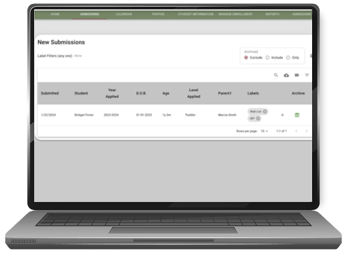Viewport: 347px width, 253px height.
Task: Sort by the D.O.B. column header
Action: [141, 93]
